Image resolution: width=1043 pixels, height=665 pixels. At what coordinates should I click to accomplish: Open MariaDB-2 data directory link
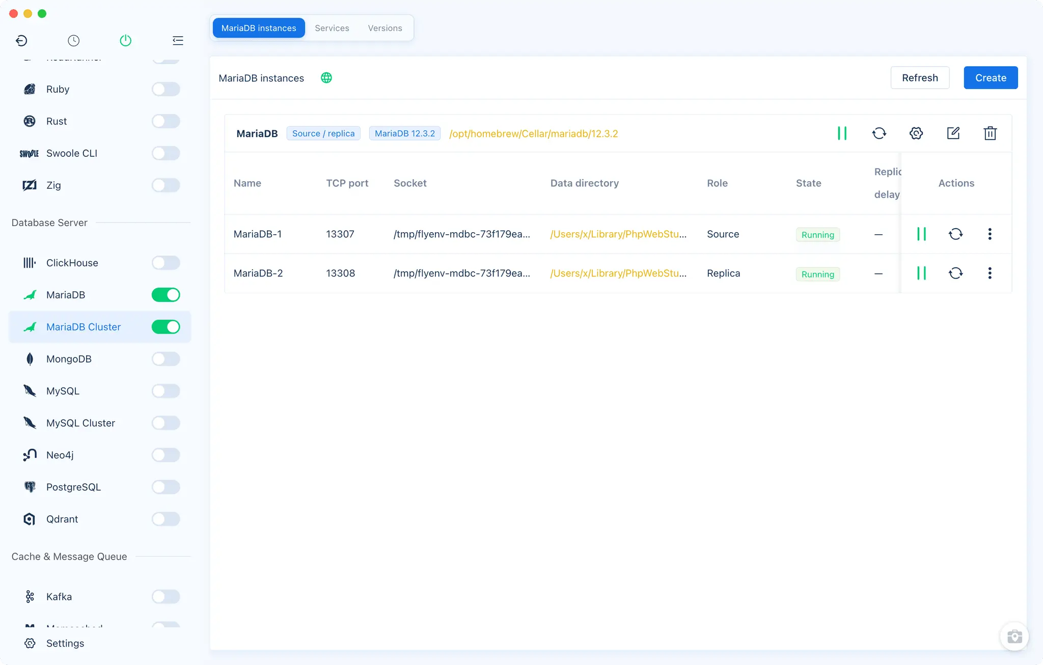(x=618, y=273)
